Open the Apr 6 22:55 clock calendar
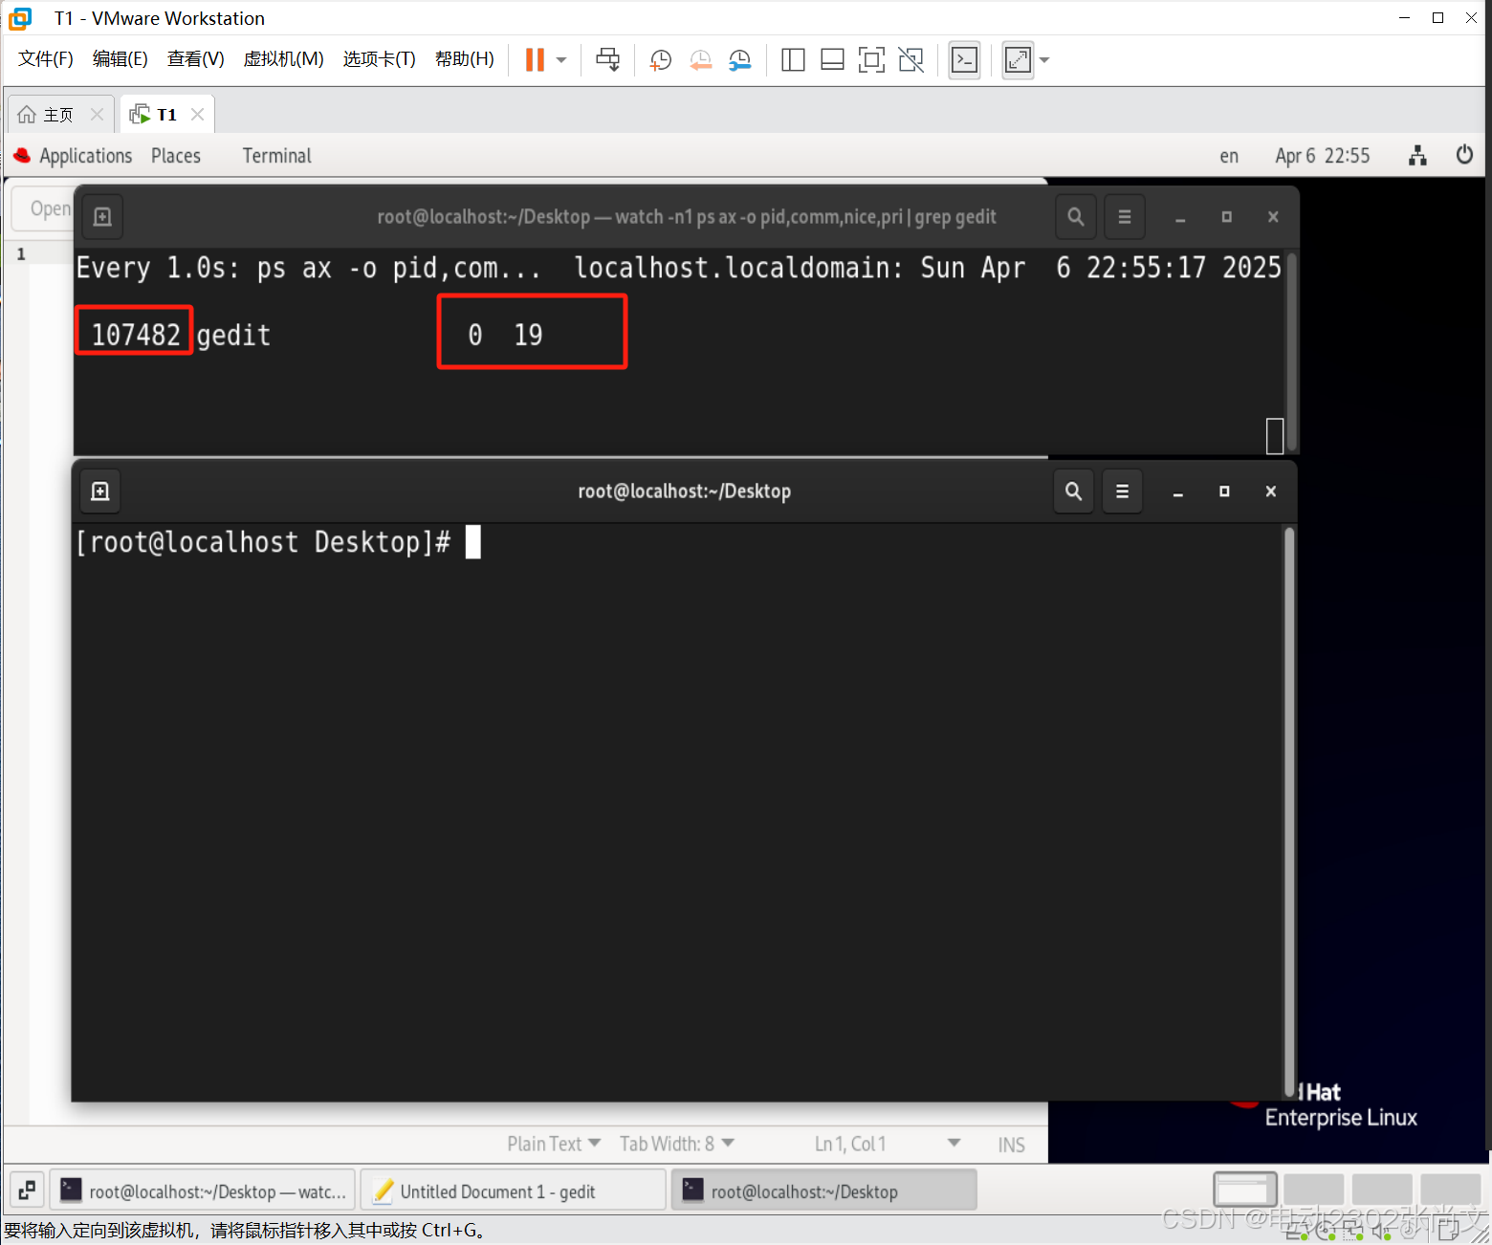Screen dimensions: 1492x1245 [1322, 156]
